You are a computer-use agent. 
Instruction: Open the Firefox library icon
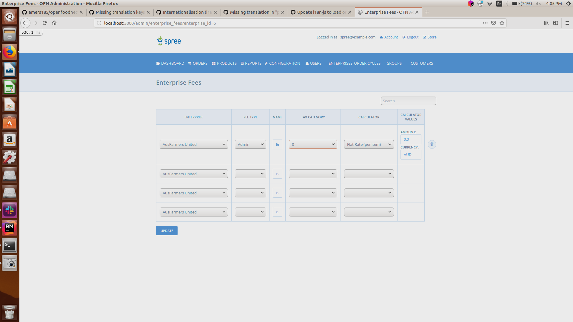(x=546, y=23)
